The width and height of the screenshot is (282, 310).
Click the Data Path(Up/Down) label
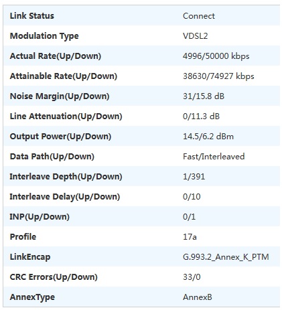coord(52,157)
